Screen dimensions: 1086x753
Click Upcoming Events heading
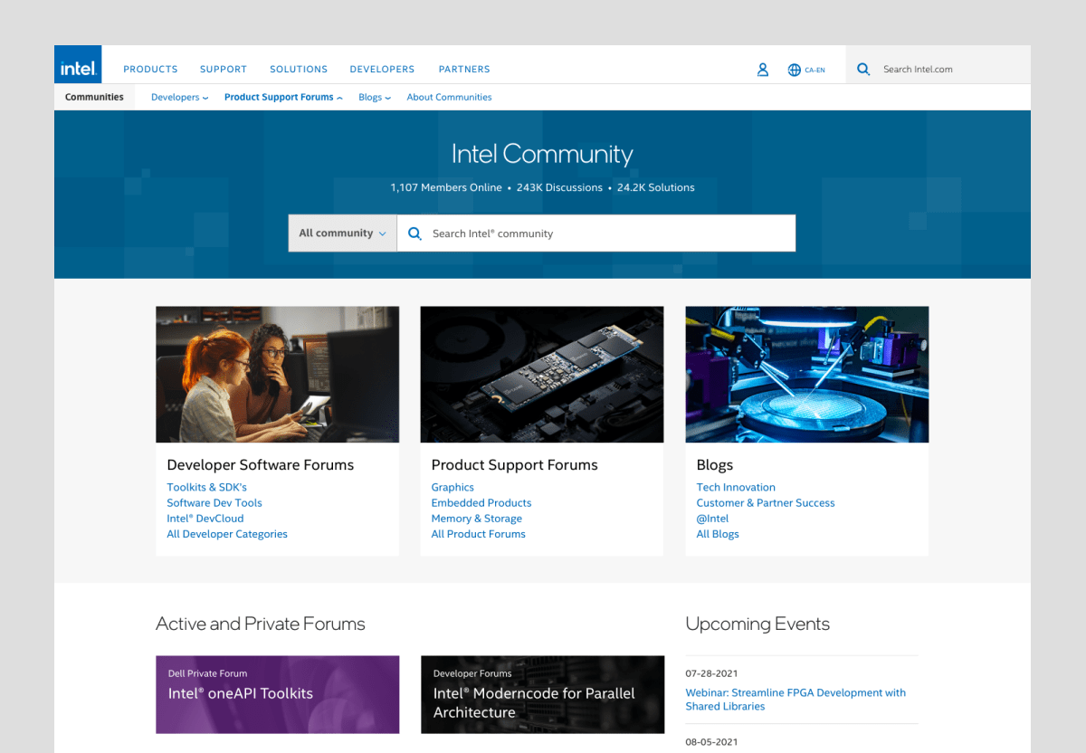click(x=757, y=624)
